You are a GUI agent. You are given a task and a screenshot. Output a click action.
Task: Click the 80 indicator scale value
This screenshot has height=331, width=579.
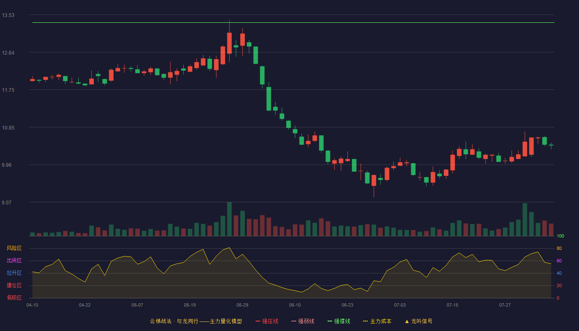559,248
